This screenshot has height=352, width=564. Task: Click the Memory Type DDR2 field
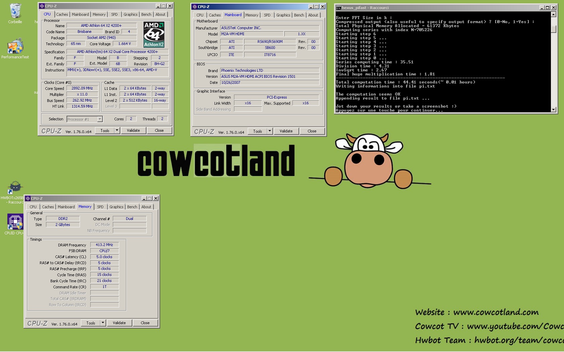tap(63, 219)
